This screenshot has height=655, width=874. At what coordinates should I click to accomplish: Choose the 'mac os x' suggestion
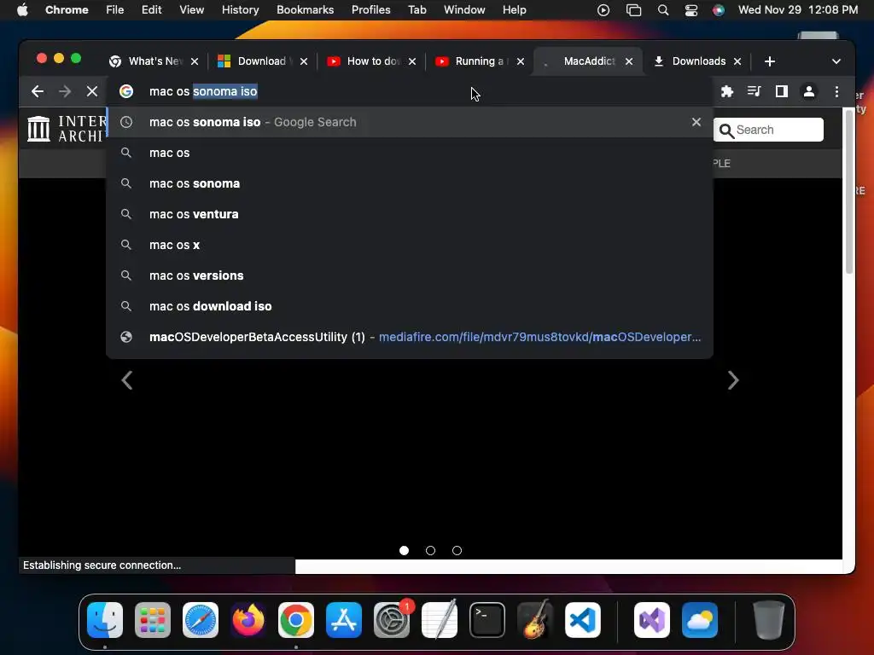click(x=410, y=245)
